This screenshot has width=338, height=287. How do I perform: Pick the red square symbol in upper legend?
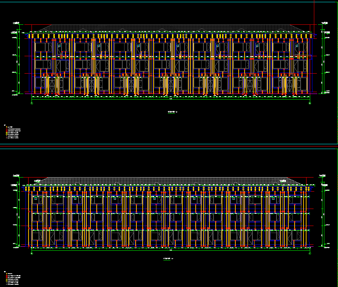coord(7,131)
